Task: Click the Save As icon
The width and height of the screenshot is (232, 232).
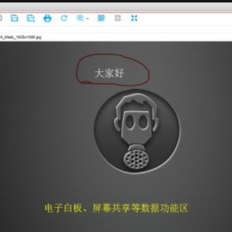Action: [31, 18]
